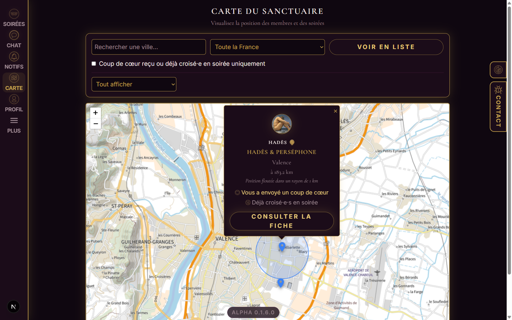Click the ST-PÉRAY label on the map

122,206
